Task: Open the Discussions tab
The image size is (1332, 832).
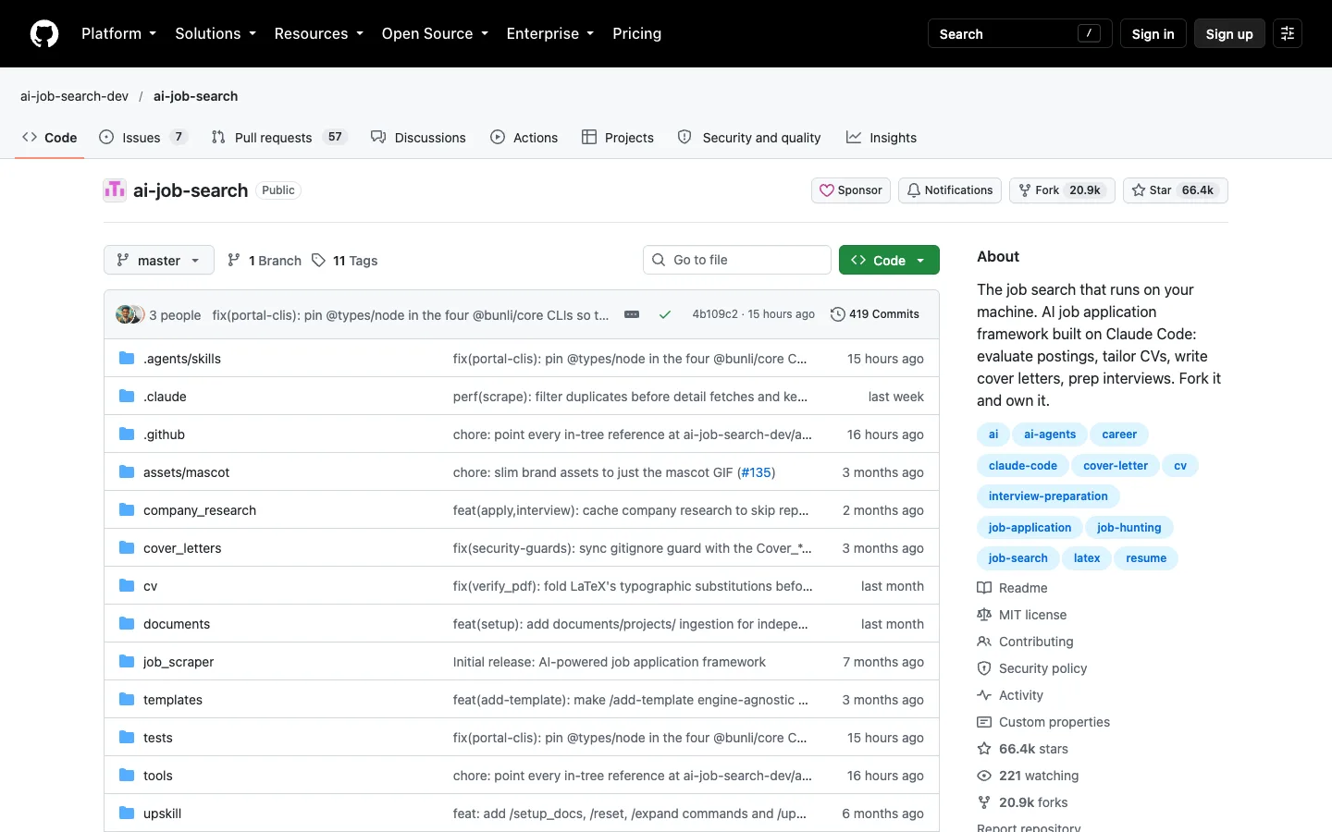Action: [x=418, y=138]
